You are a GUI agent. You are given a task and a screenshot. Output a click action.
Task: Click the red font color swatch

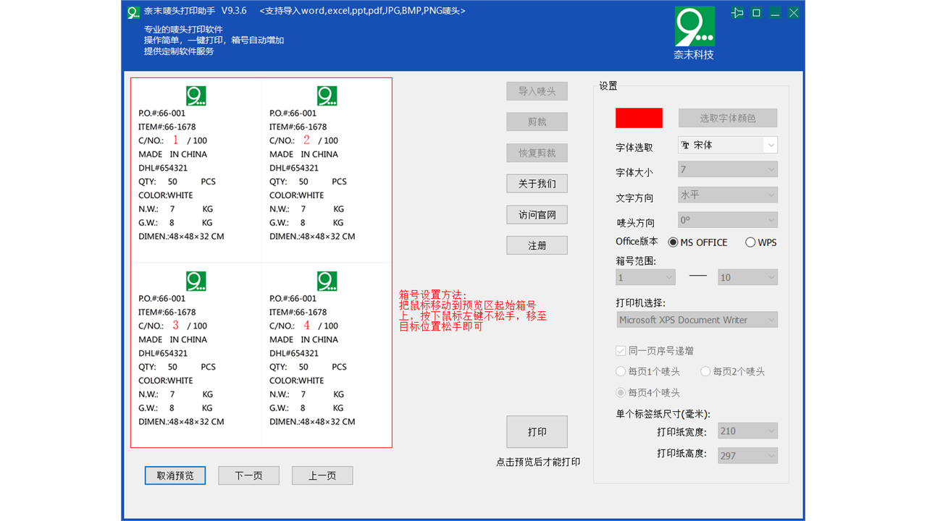coord(639,118)
